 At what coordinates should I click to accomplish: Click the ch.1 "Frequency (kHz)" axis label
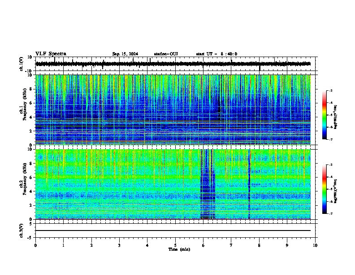pos(25,105)
